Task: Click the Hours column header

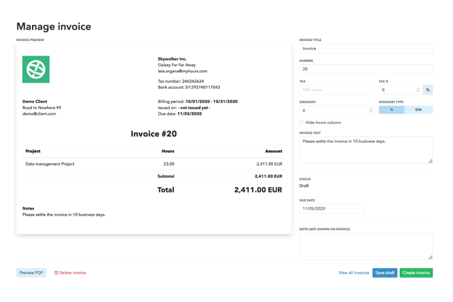Action: [x=168, y=151]
